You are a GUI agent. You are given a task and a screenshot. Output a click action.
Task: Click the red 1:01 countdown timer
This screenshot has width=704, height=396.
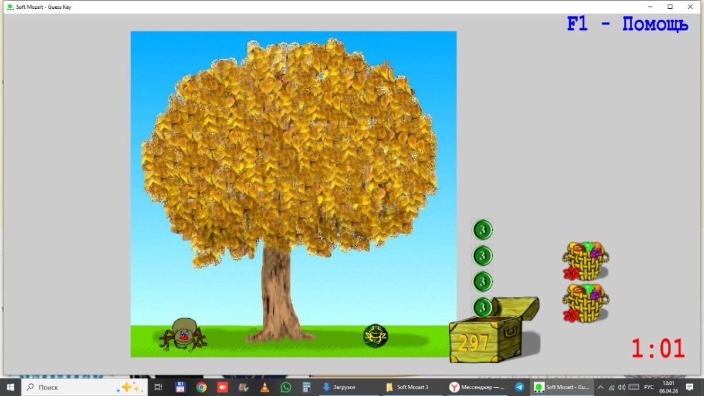click(658, 348)
